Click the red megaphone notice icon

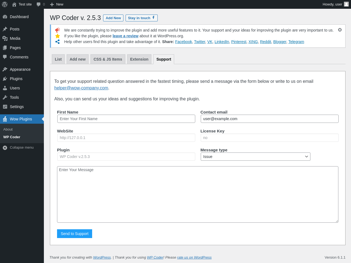point(57,30)
